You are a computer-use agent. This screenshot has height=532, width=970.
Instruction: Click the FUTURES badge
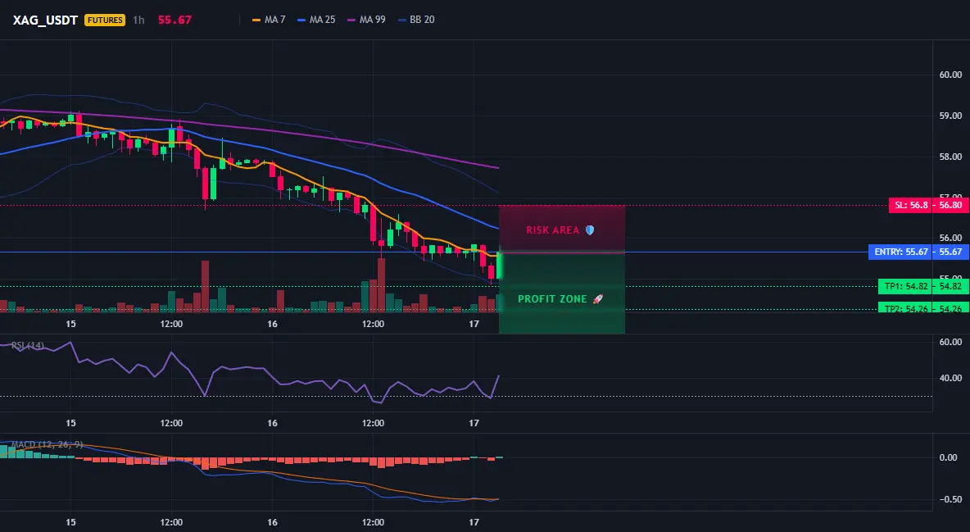click(x=105, y=20)
